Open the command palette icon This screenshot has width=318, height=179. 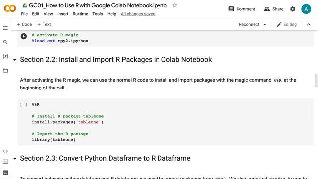pos(5,162)
